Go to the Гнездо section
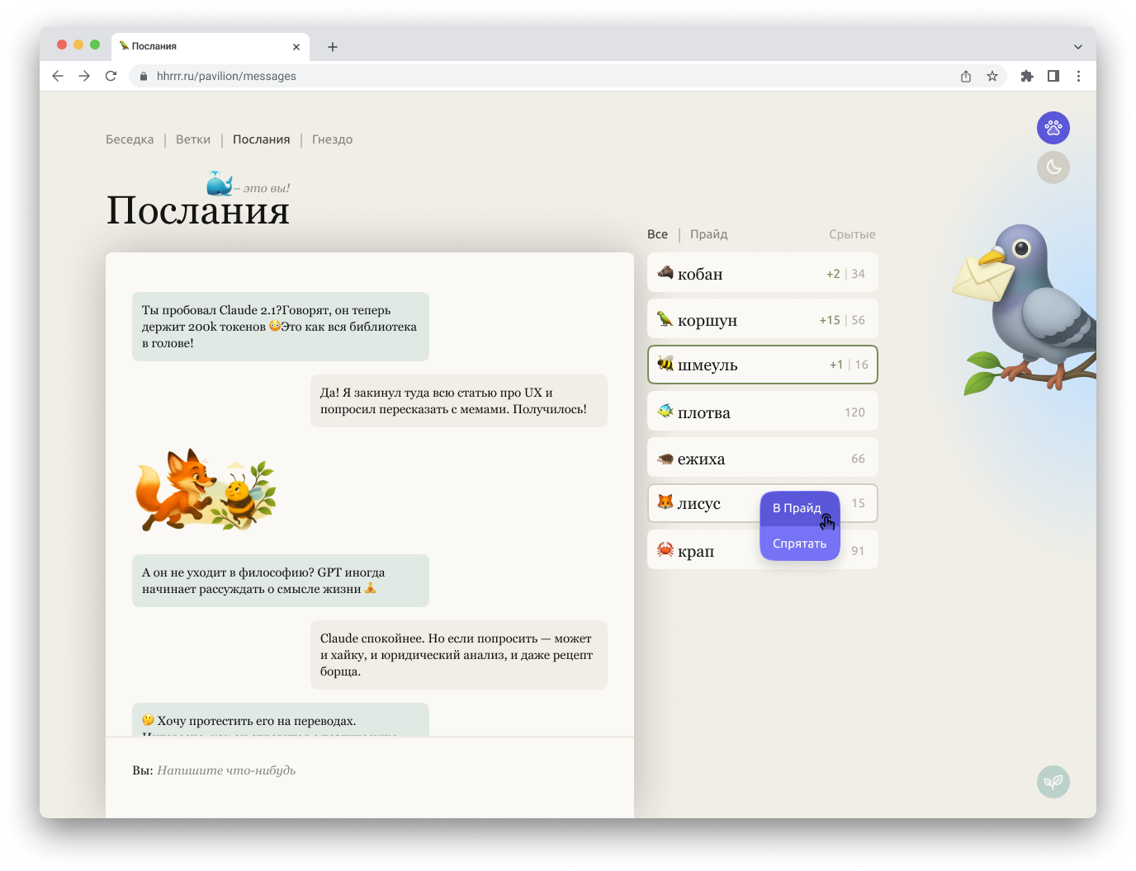1136x871 pixels. [x=332, y=139]
